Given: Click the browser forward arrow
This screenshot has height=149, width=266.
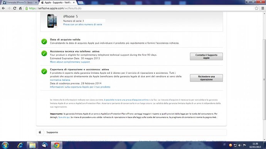Looking at the screenshot, I should pyautogui.click(x=9, y=8).
